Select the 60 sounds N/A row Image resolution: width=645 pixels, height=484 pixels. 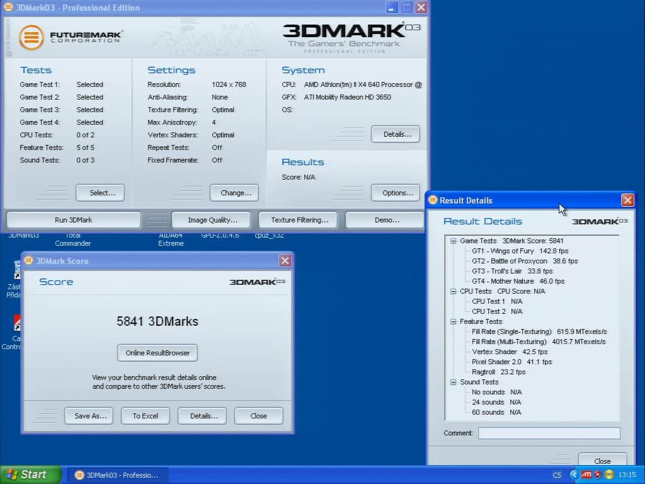(496, 412)
